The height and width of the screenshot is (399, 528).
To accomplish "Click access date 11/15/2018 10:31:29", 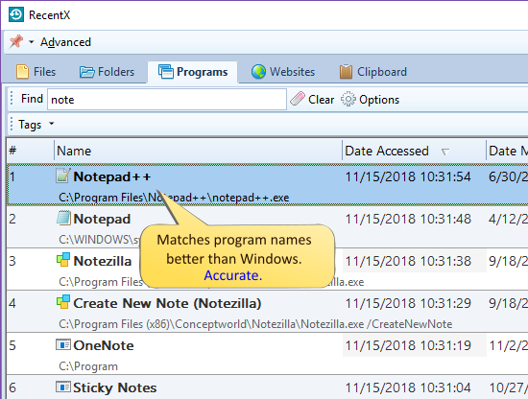I will coord(408,303).
